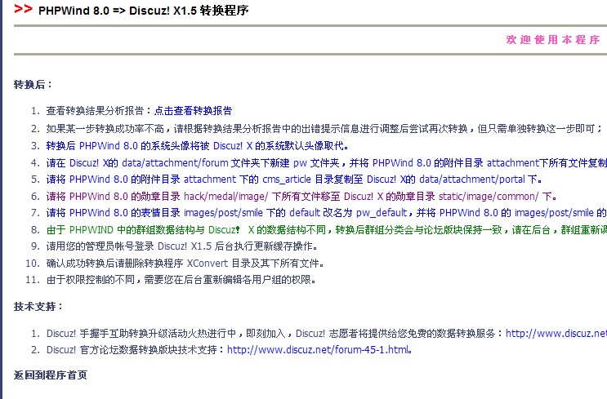Click the pink 欢迎使用本程序 text

(553, 40)
